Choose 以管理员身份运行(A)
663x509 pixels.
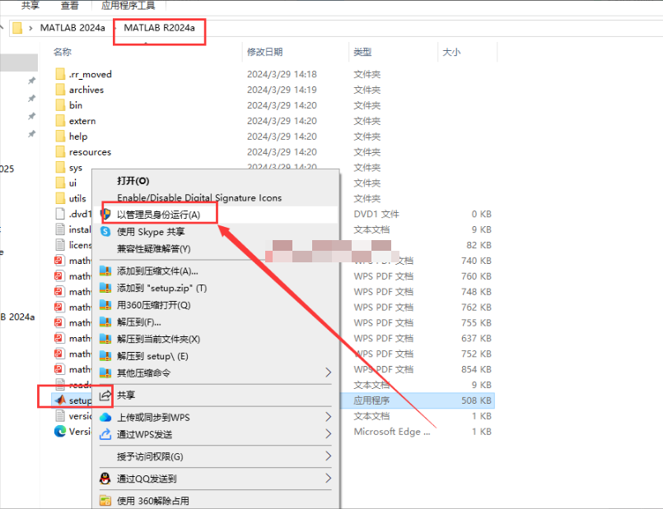tap(159, 215)
